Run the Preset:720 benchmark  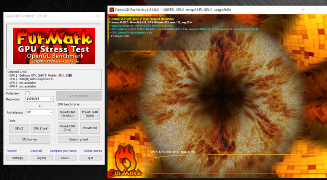coord(90,128)
